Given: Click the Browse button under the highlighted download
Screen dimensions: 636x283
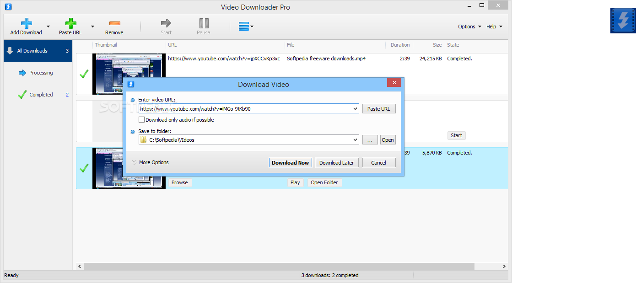Looking at the screenshot, I should [x=180, y=182].
